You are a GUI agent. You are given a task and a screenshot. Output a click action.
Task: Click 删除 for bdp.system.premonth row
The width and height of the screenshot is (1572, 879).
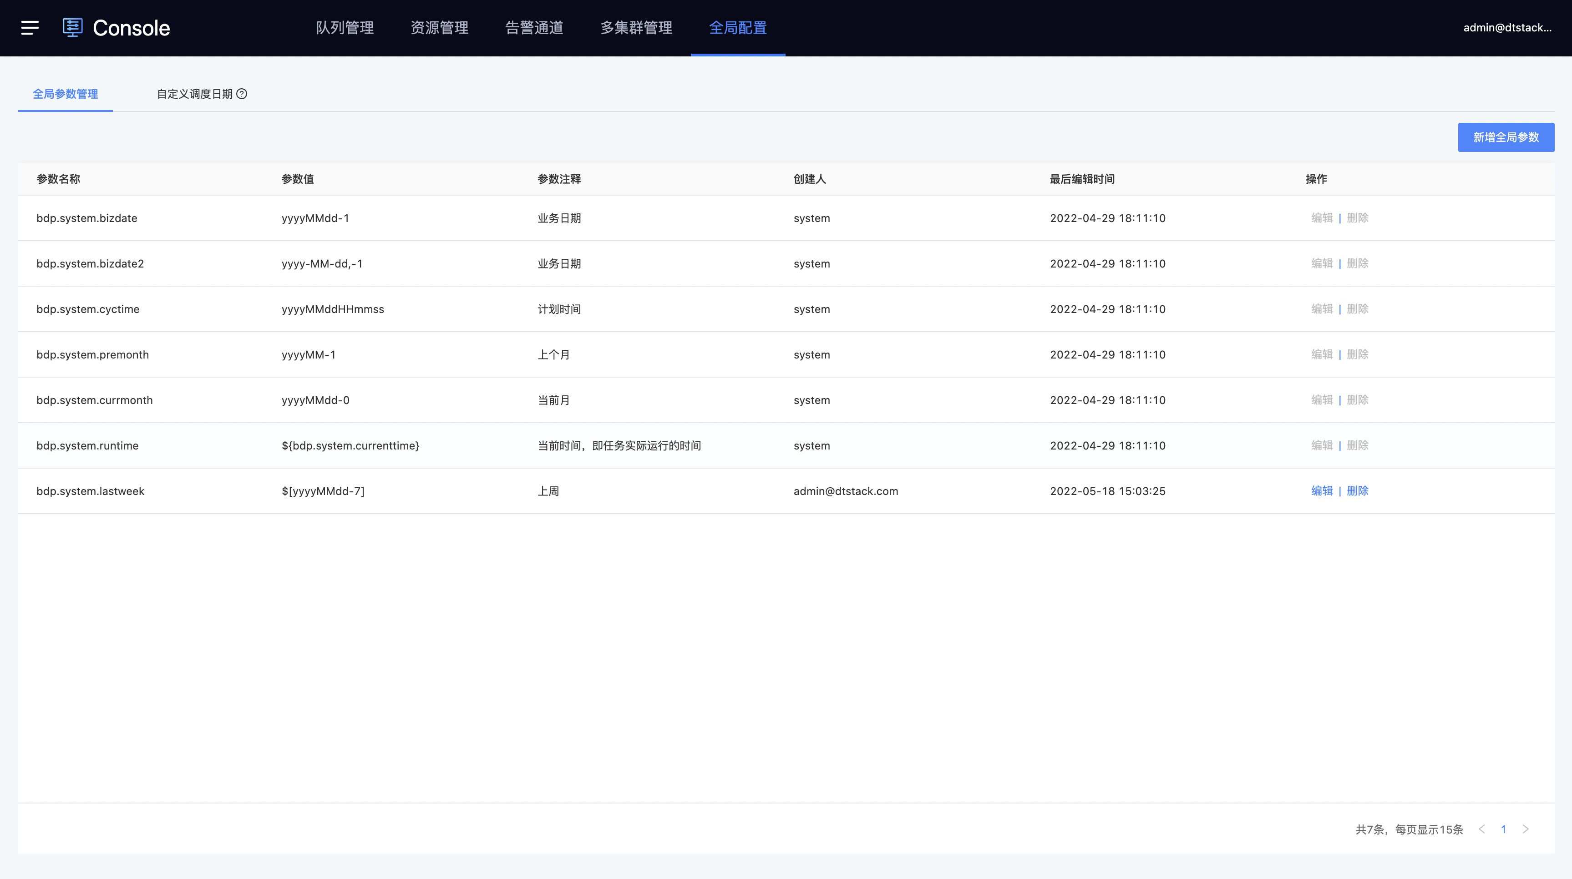pyautogui.click(x=1357, y=354)
